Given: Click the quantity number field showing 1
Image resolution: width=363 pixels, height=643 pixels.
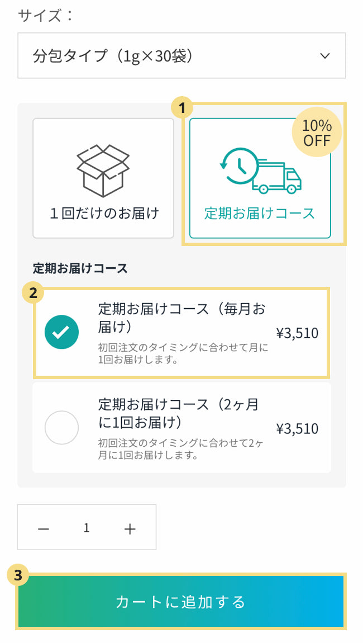Looking at the screenshot, I should click(87, 528).
